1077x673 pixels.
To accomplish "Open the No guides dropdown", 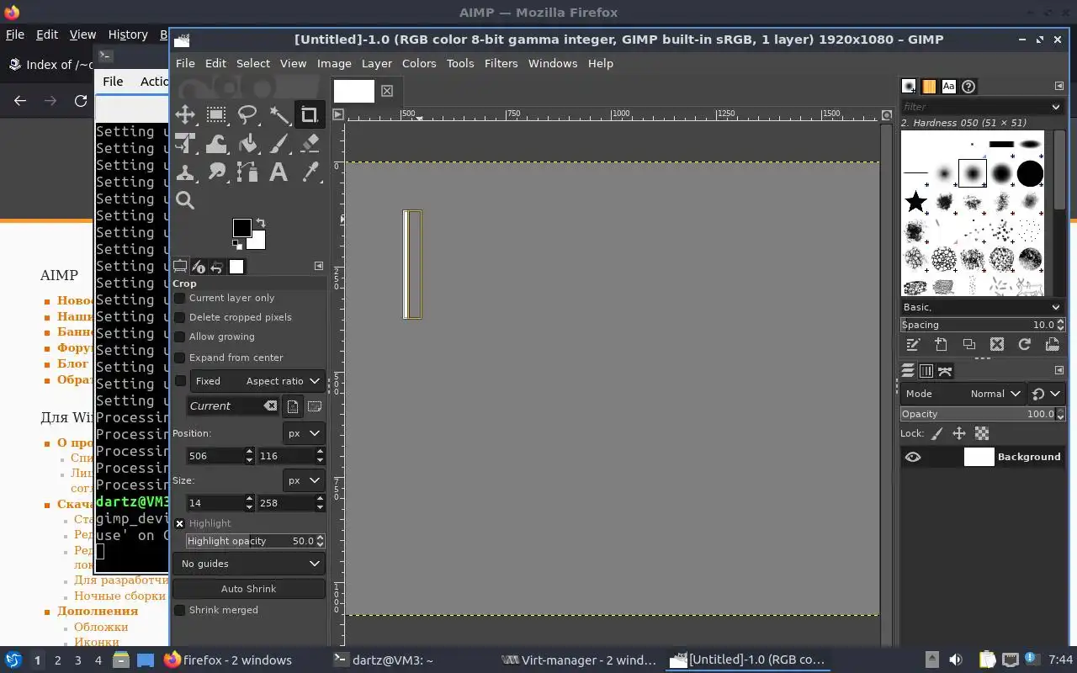I will click(x=249, y=564).
